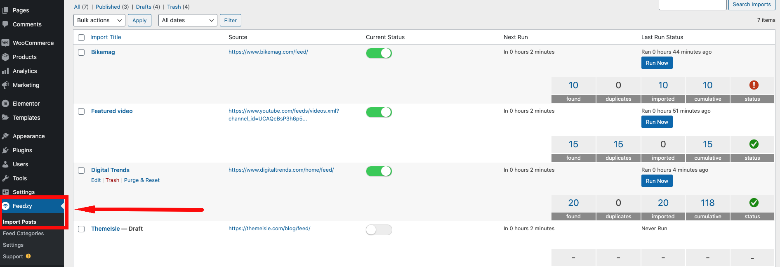780x267 pixels.
Task: Click Run Now for Digital Trends
Action: click(657, 181)
